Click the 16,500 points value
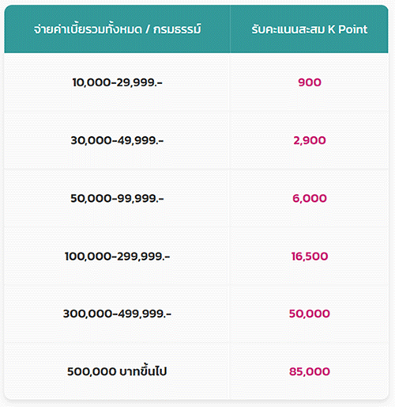 (310, 256)
